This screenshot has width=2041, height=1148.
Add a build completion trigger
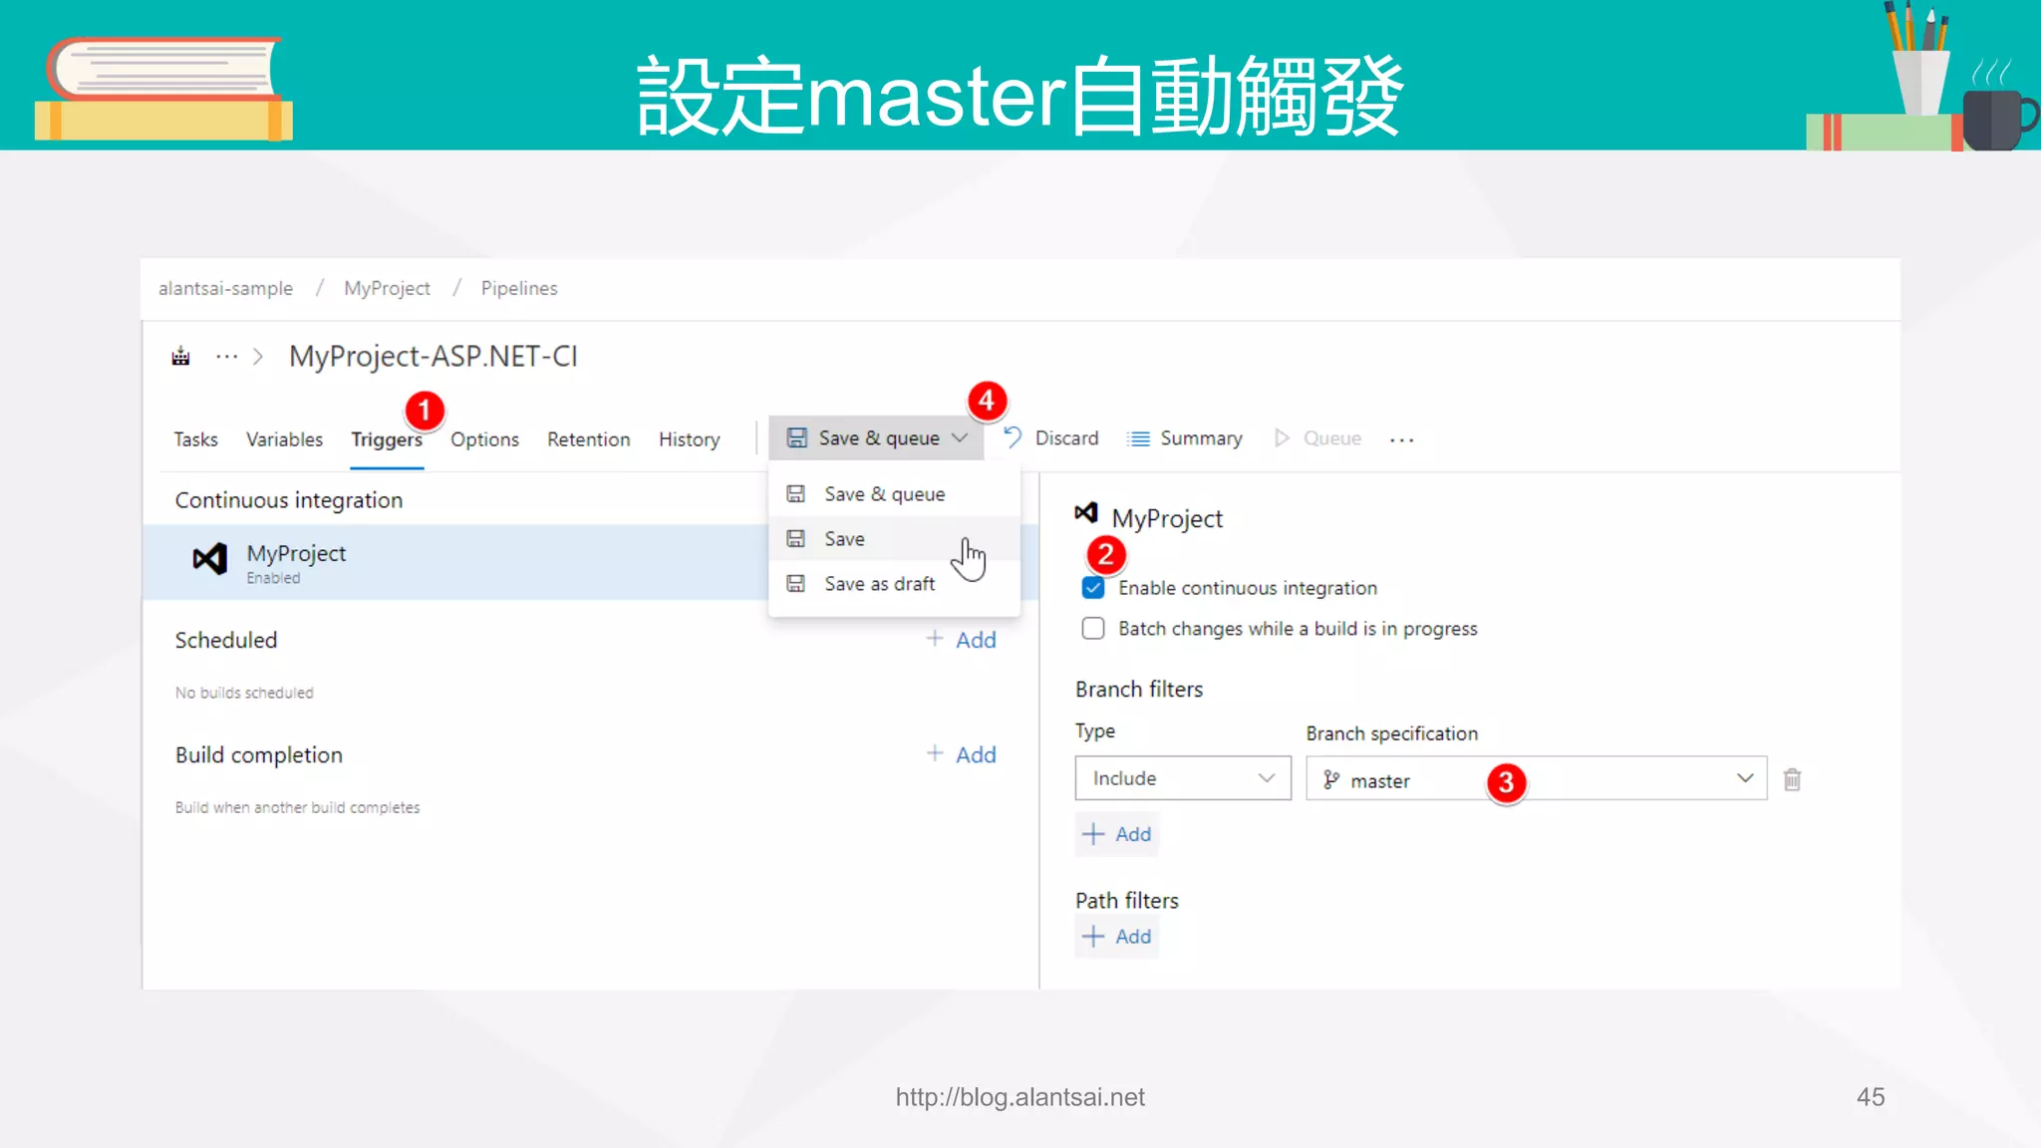tap(961, 754)
